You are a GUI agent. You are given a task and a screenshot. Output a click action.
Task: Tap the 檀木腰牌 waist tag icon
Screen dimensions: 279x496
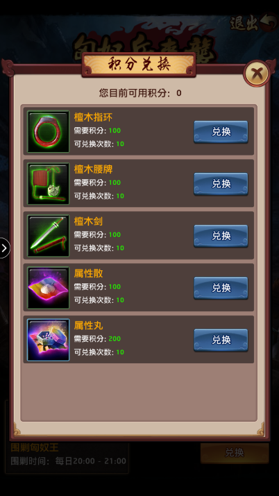coord(48,183)
